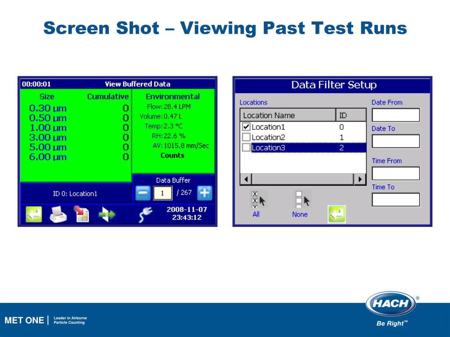Image resolution: width=450 pixels, height=337 pixels.
Task: Click the locations list right scroll arrow
Action: (360, 179)
